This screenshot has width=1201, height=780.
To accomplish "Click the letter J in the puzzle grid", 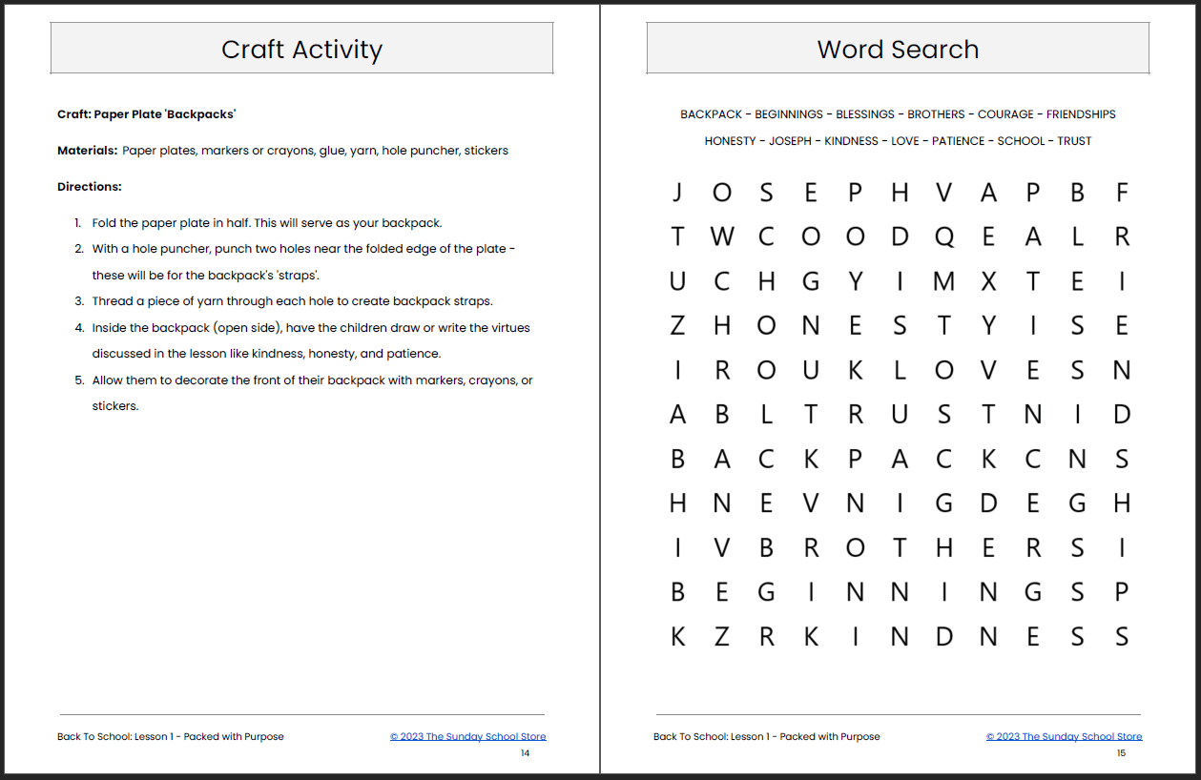I will 677,194.
